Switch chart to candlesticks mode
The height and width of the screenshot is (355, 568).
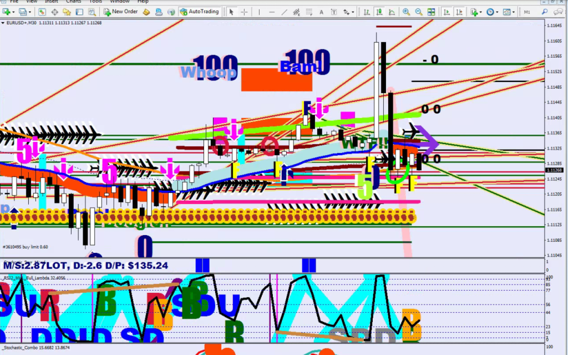coord(379,12)
